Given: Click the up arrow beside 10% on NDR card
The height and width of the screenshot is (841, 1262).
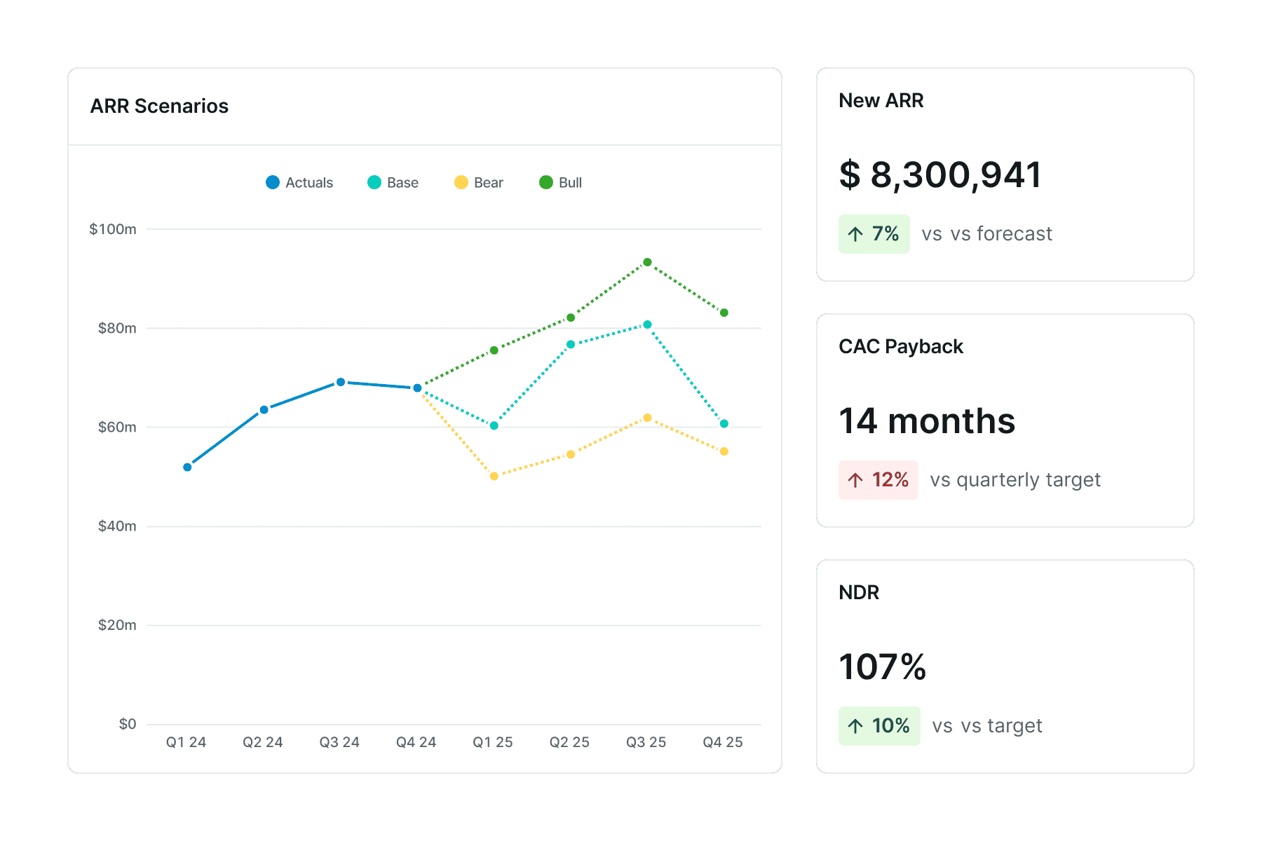Looking at the screenshot, I should pyautogui.click(x=856, y=726).
